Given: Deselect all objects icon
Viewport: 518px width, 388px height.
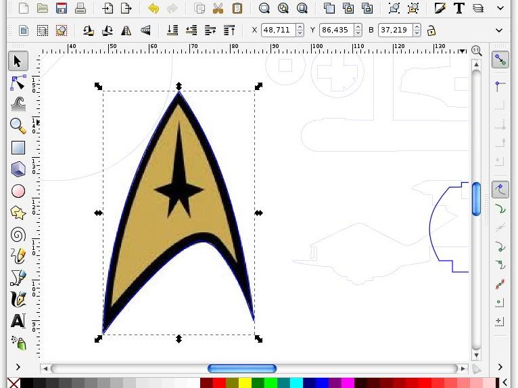Looking at the screenshot, I should (62, 30).
